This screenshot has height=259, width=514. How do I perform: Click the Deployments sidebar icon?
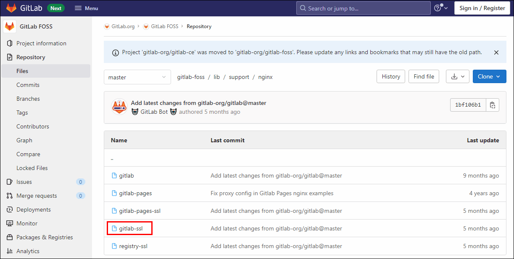[x=10, y=209]
